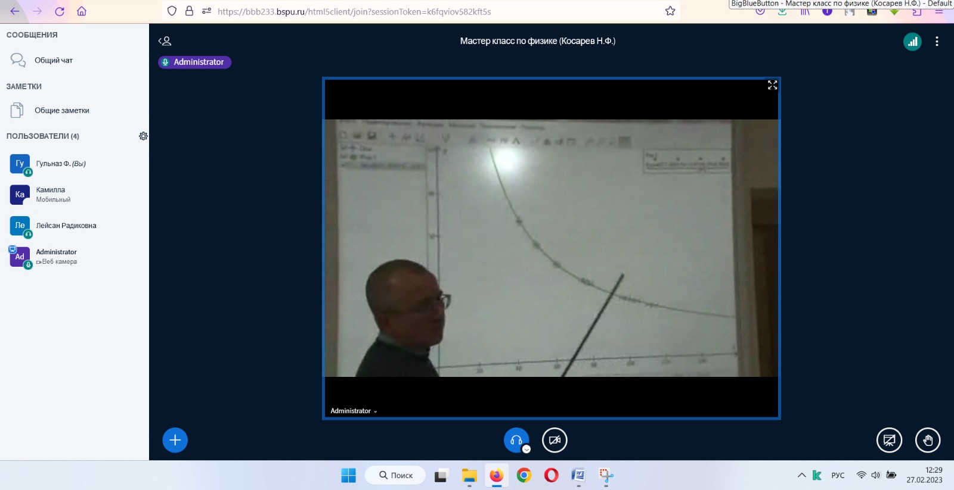Click the browser URL address bar

pyautogui.click(x=417, y=11)
